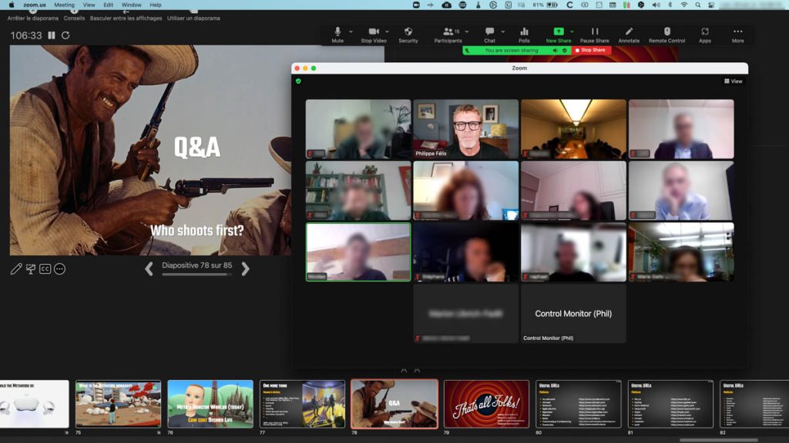
Task: Open the More options in Zoom toolbar
Action: point(737,35)
